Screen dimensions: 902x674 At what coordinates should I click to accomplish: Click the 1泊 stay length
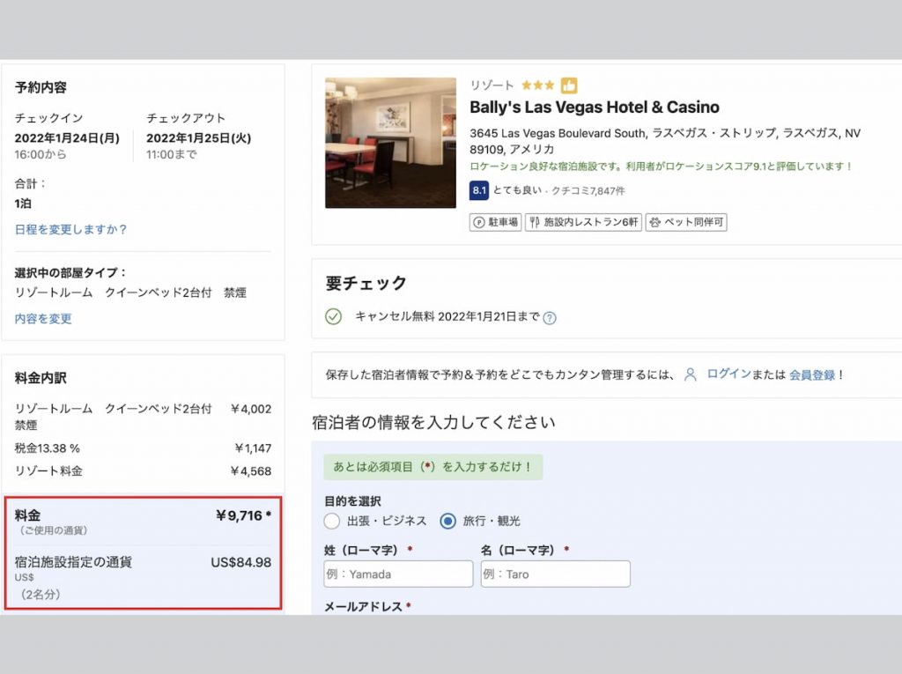[x=23, y=204]
